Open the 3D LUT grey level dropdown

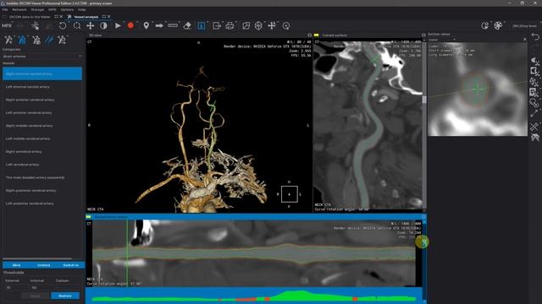tap(525, 26)
